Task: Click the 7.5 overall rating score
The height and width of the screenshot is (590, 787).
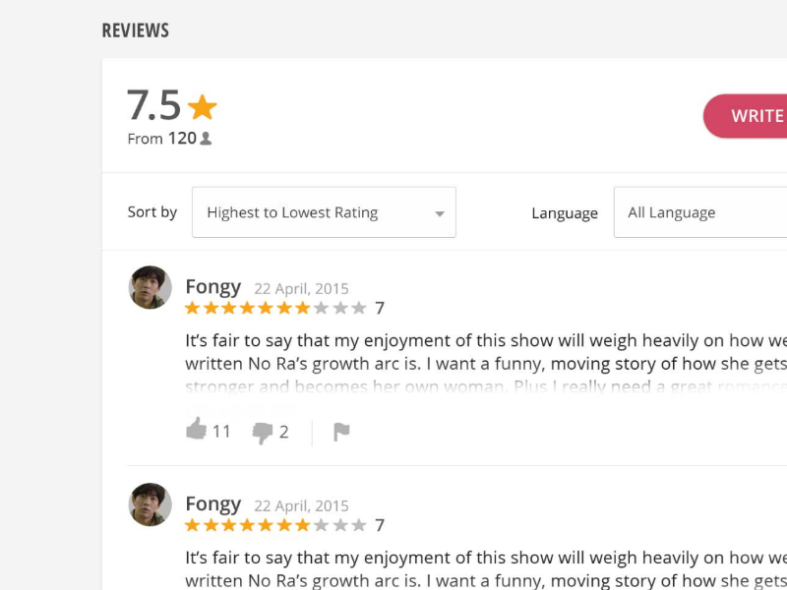Action: tap(154, 105)
